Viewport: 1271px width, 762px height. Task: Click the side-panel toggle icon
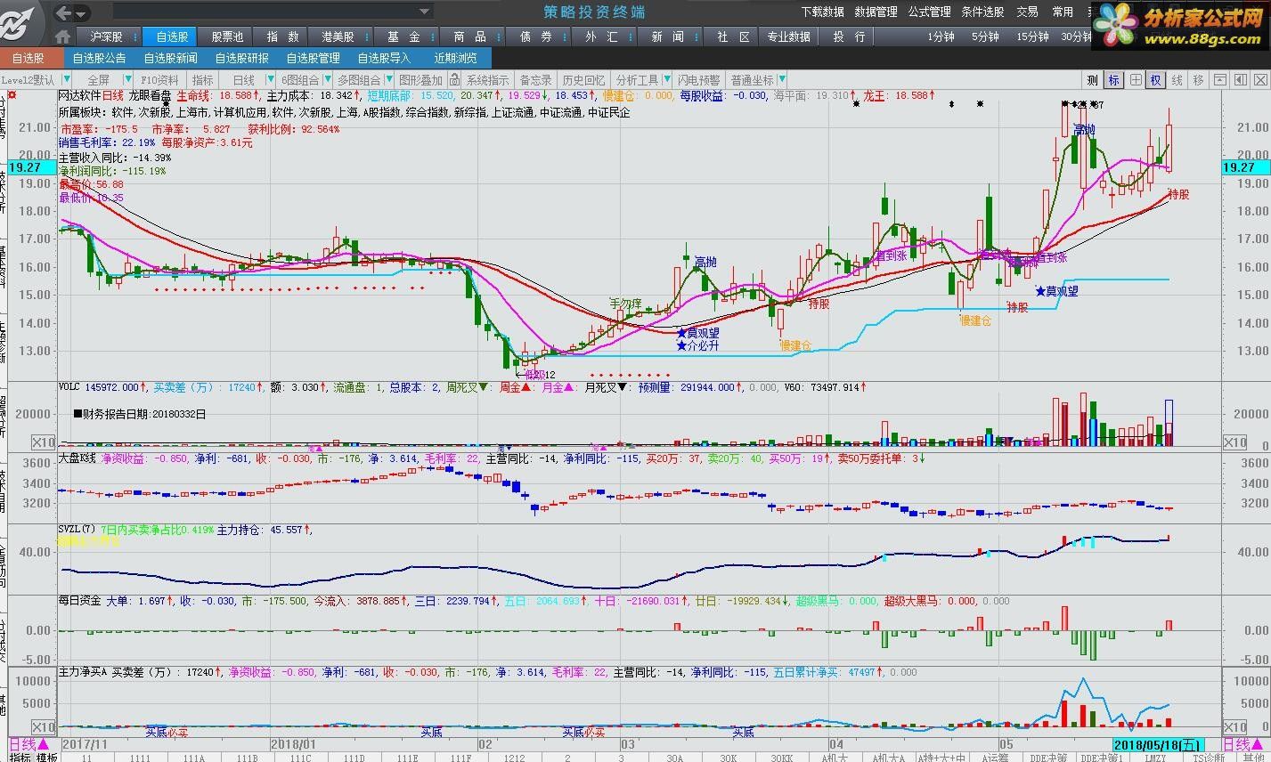tap(1240, 80)
